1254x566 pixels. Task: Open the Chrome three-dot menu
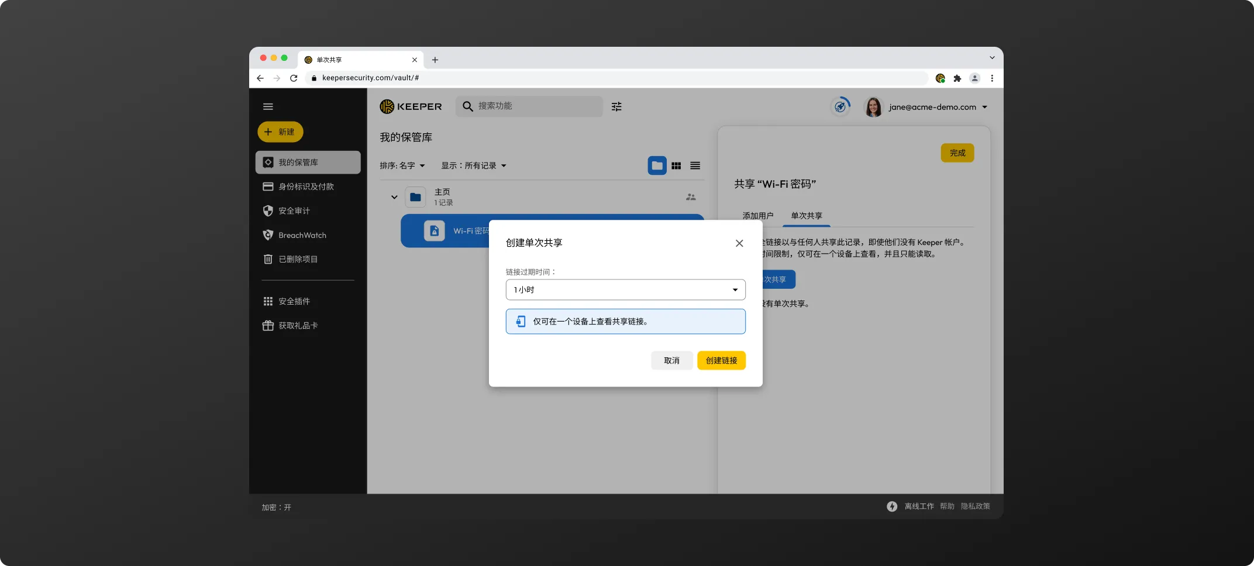[x=992, y=78]
